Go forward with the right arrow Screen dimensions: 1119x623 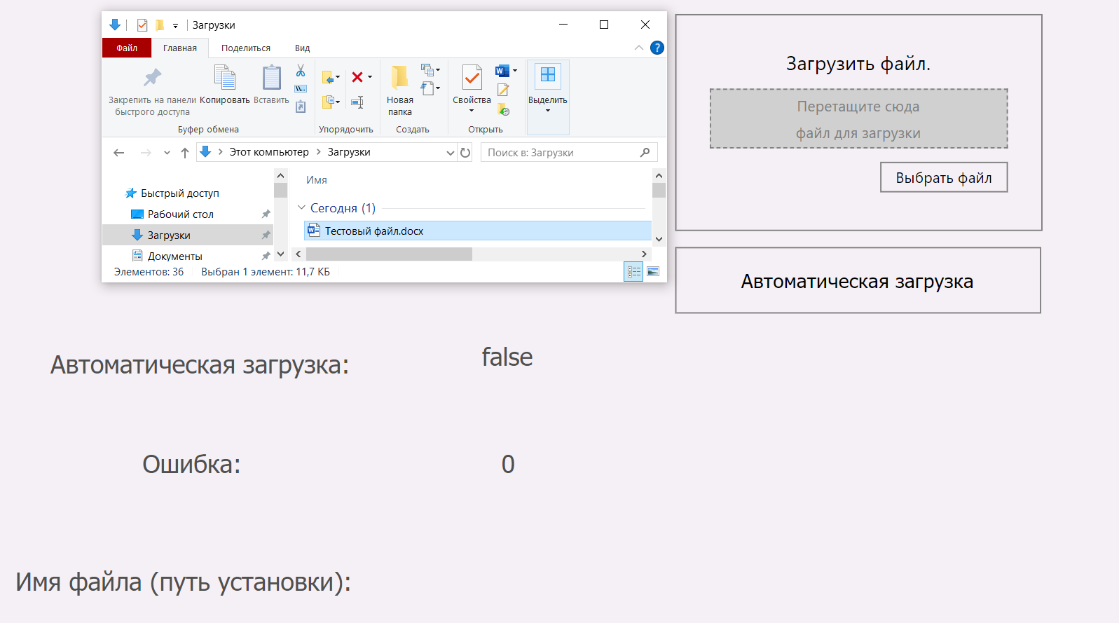point(146,153)
